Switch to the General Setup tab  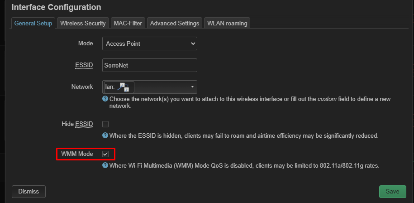33,23
